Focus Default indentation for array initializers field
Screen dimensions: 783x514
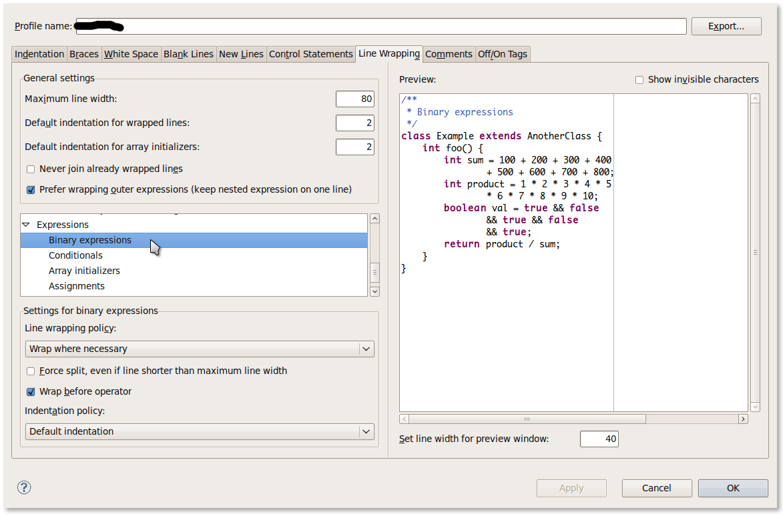pos(355,147)
